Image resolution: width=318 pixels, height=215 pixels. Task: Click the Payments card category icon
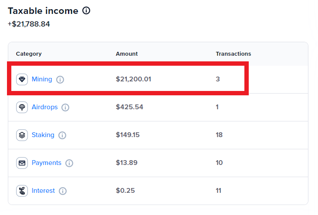pyautogui.click(x=22, y=163)
